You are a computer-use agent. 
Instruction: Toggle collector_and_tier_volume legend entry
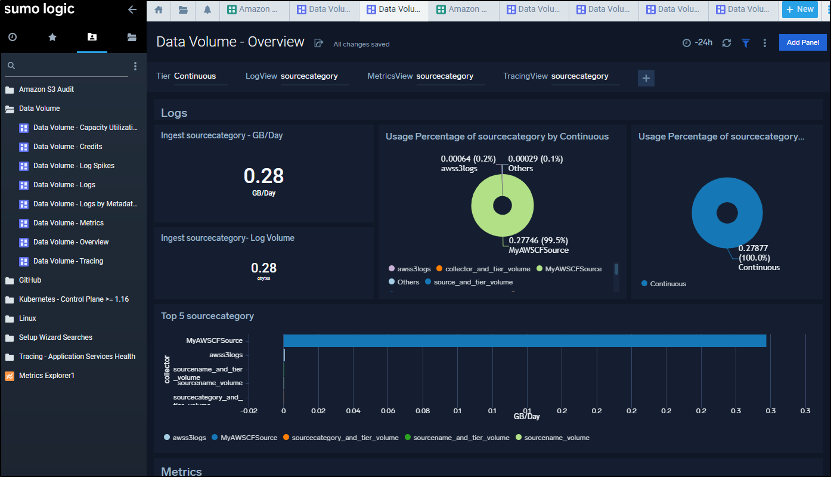click(483, 269)
